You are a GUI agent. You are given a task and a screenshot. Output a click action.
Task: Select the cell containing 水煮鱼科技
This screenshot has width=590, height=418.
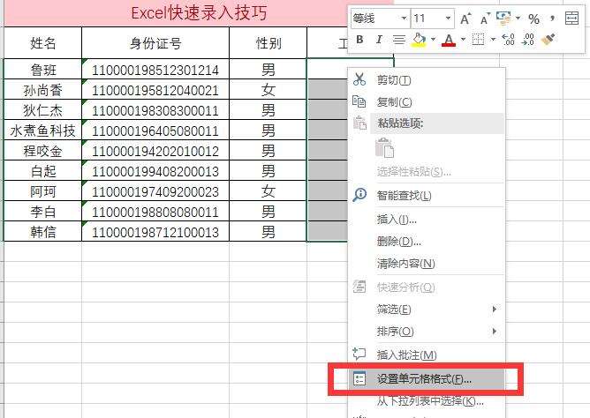[43, 130]
